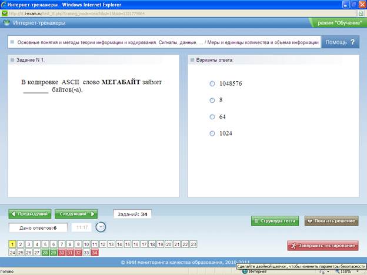Select question box 20
The image size is (367, 275).
click(169, 244)
